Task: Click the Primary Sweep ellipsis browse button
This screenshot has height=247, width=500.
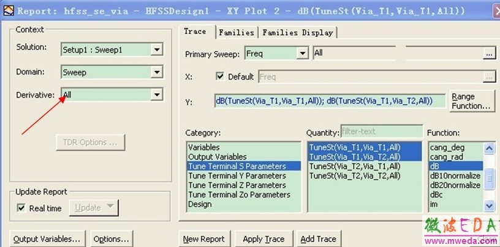Action: pos(489,53)
